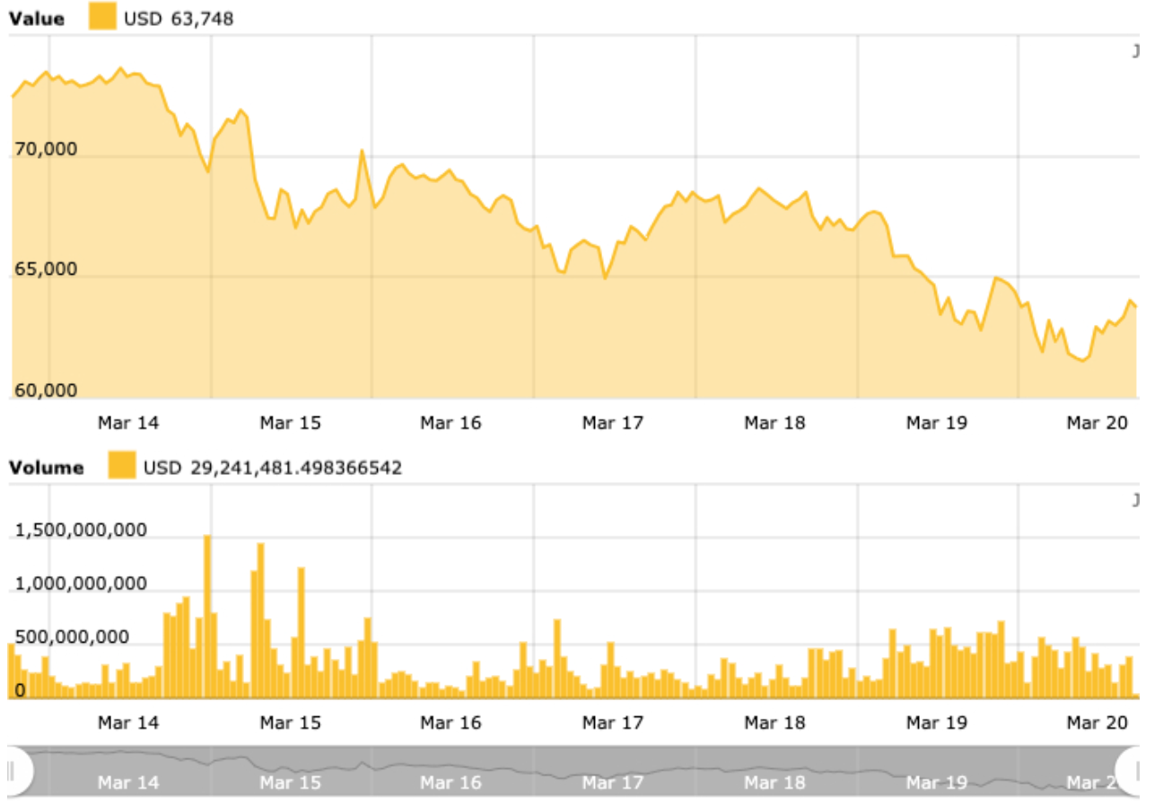
Task: Click the bold Volume legend label
Action: point(47,468)
